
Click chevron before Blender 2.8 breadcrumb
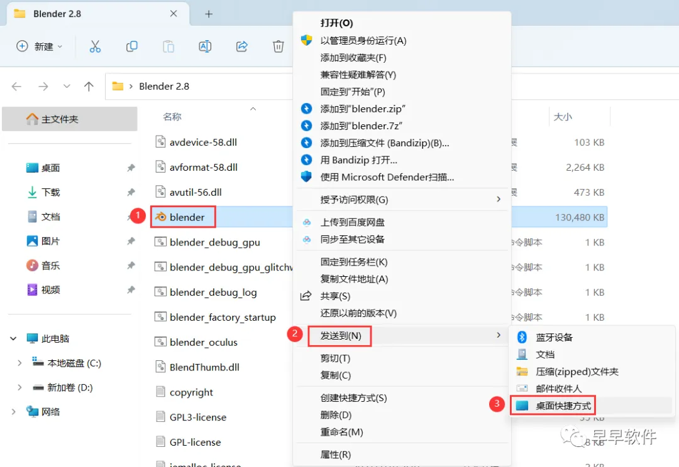coord(131,87)
